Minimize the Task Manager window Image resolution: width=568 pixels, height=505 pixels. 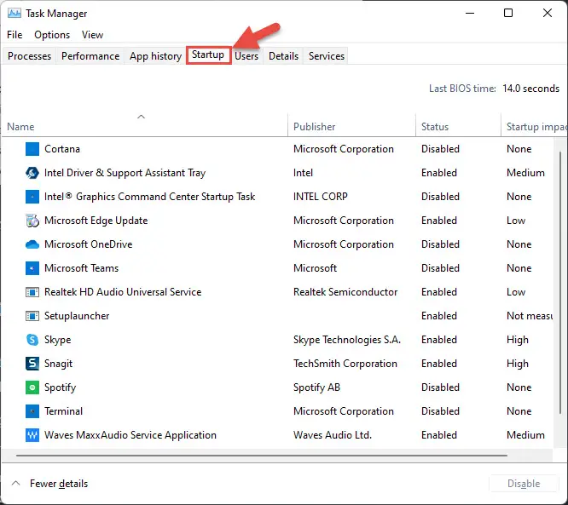470,13
